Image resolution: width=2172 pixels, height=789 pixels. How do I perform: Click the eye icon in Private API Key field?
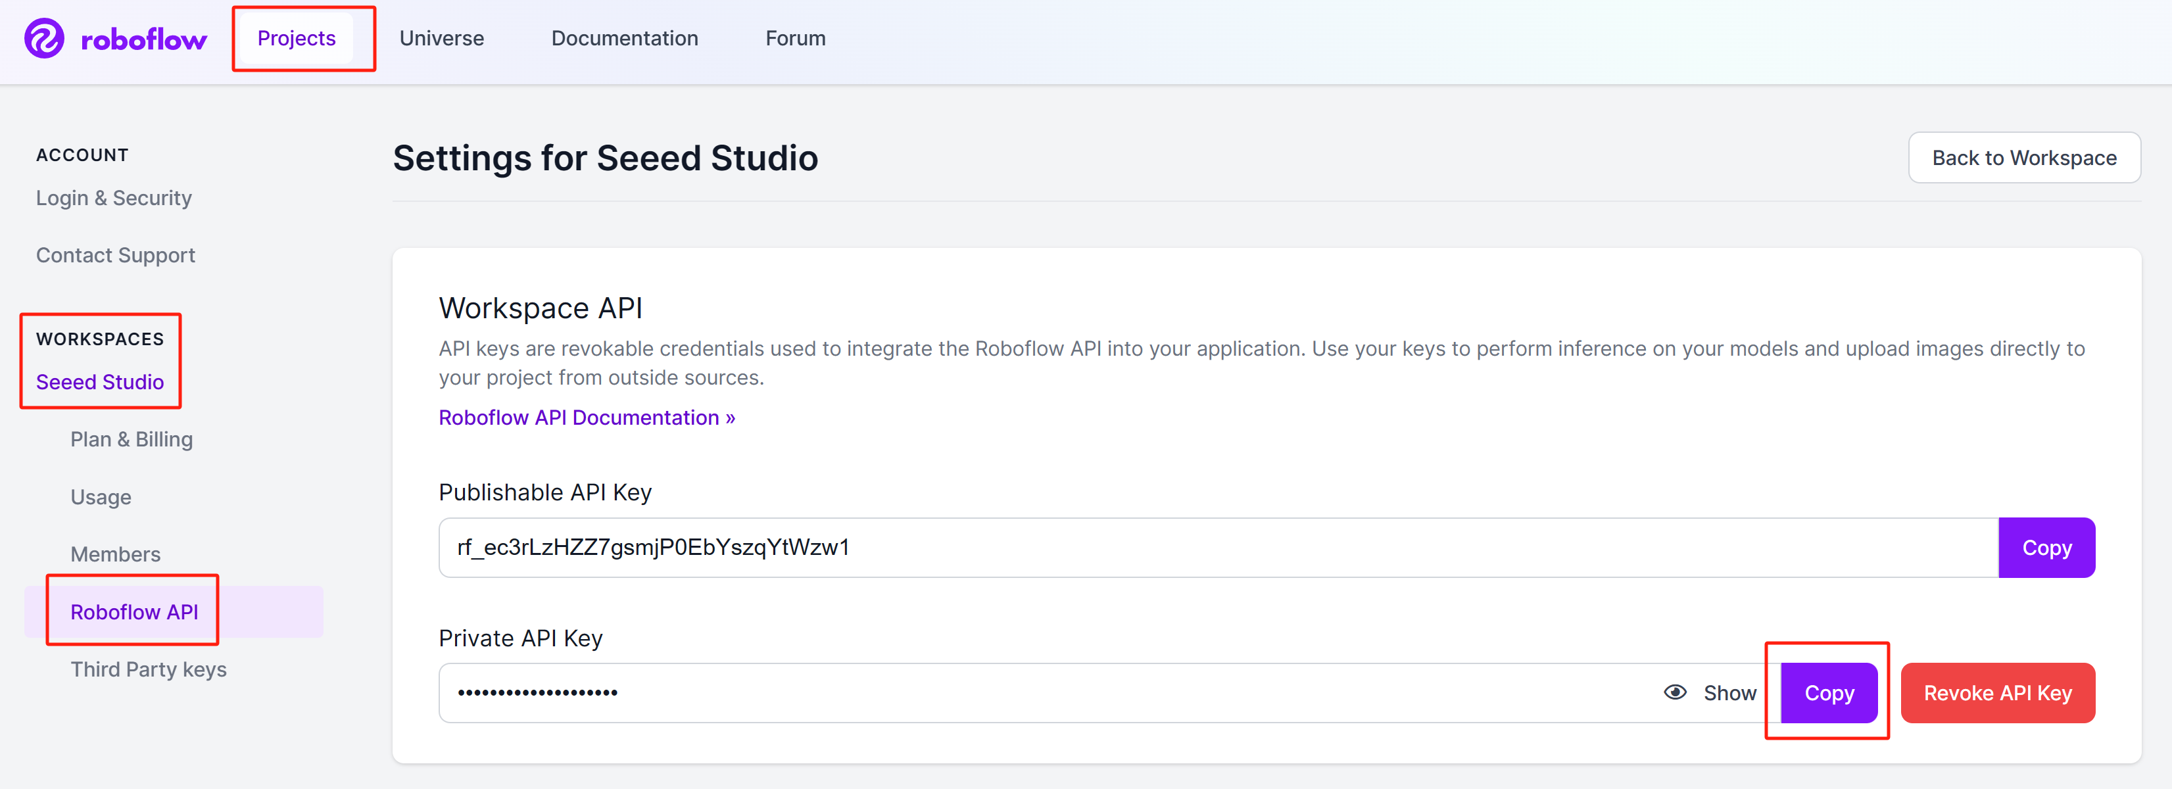pos(1674,692)
